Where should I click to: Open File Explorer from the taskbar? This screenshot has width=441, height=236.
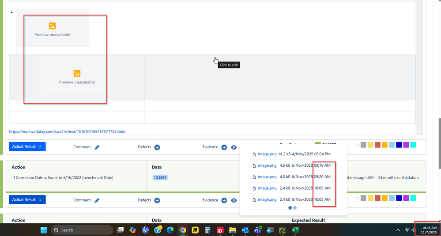coord(232,230)
